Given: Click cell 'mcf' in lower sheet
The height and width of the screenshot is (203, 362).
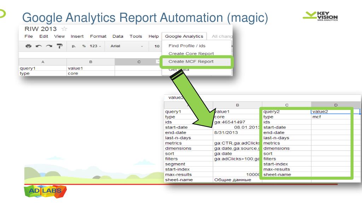Looking at the screenshot, I should coord(336,117).
